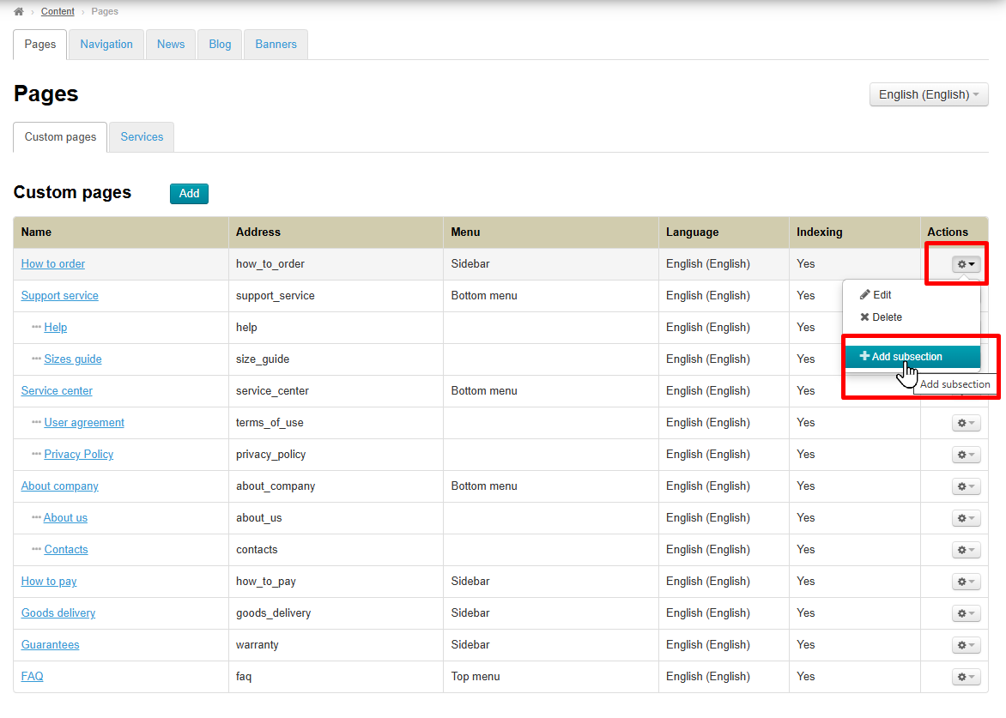
Task: Switch to the Navigation tab
Action: 106,45
